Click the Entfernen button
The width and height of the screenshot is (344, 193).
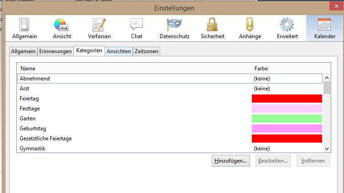pyautogui.click(x=313, y=161)
